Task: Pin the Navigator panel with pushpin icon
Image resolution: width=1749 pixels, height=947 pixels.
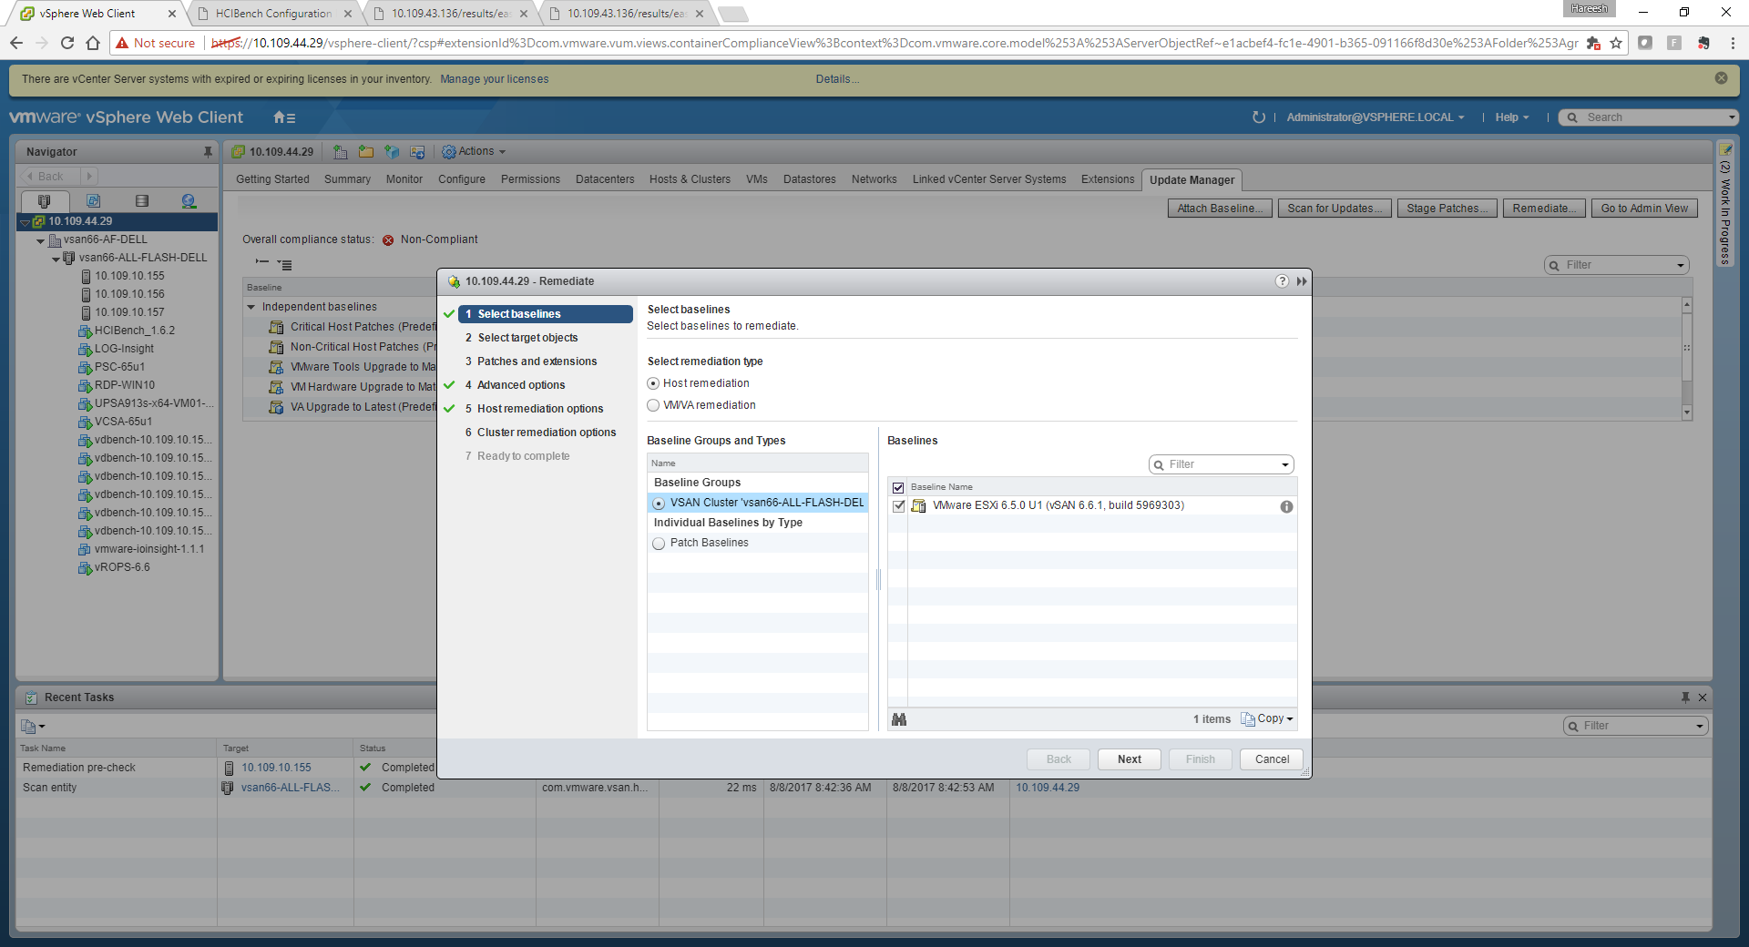Action: (208, 152)
